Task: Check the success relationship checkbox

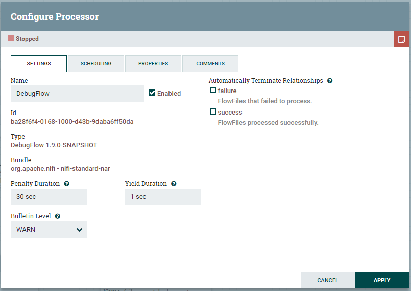Action: point(213,112)
